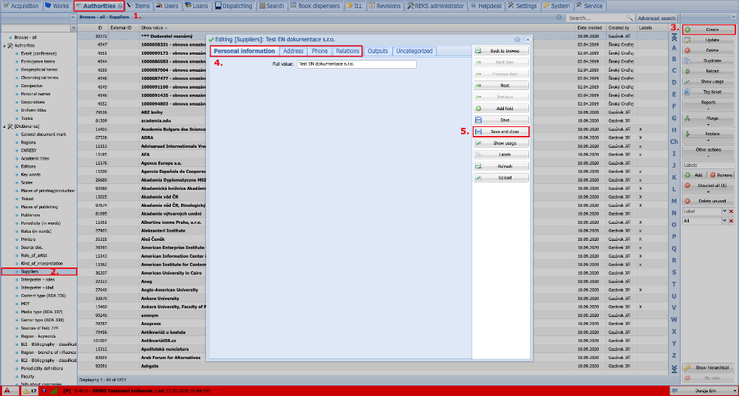Collapse the left tree panel with arrows
Screen dimensions: 739x396
click(x=73, y=17)
